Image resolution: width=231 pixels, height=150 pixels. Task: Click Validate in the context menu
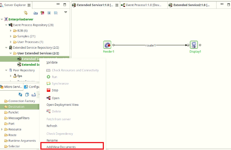[52, 62]
